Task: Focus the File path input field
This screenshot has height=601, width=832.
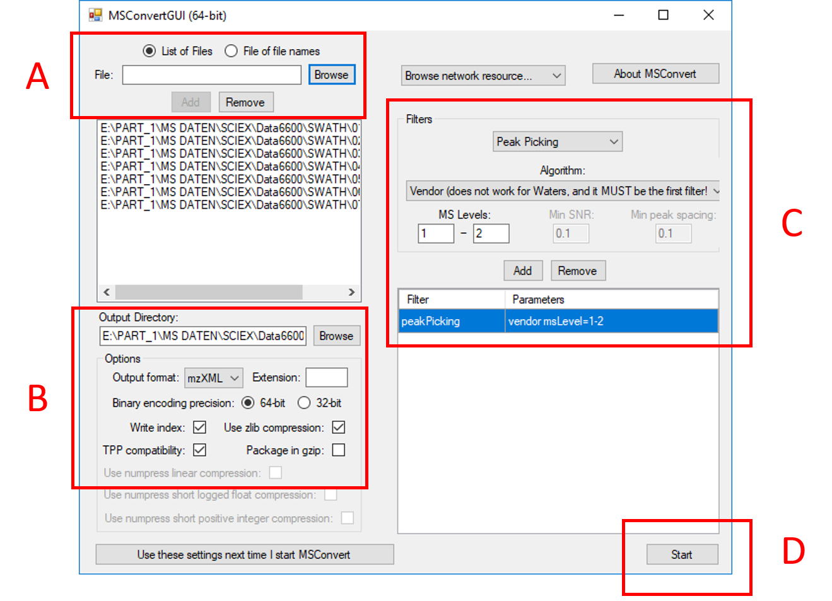Action: (212, 75)
